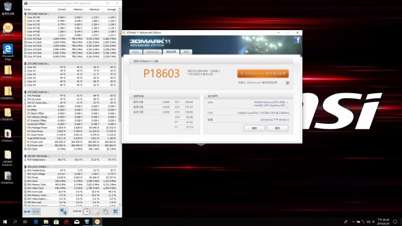Click the Sensor column header in HWiNFO
Image resolution: width=402 pixels, height=226 pixels.
pos(37,9)
